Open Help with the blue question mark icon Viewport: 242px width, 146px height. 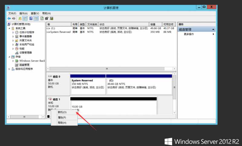pos(31,19)
